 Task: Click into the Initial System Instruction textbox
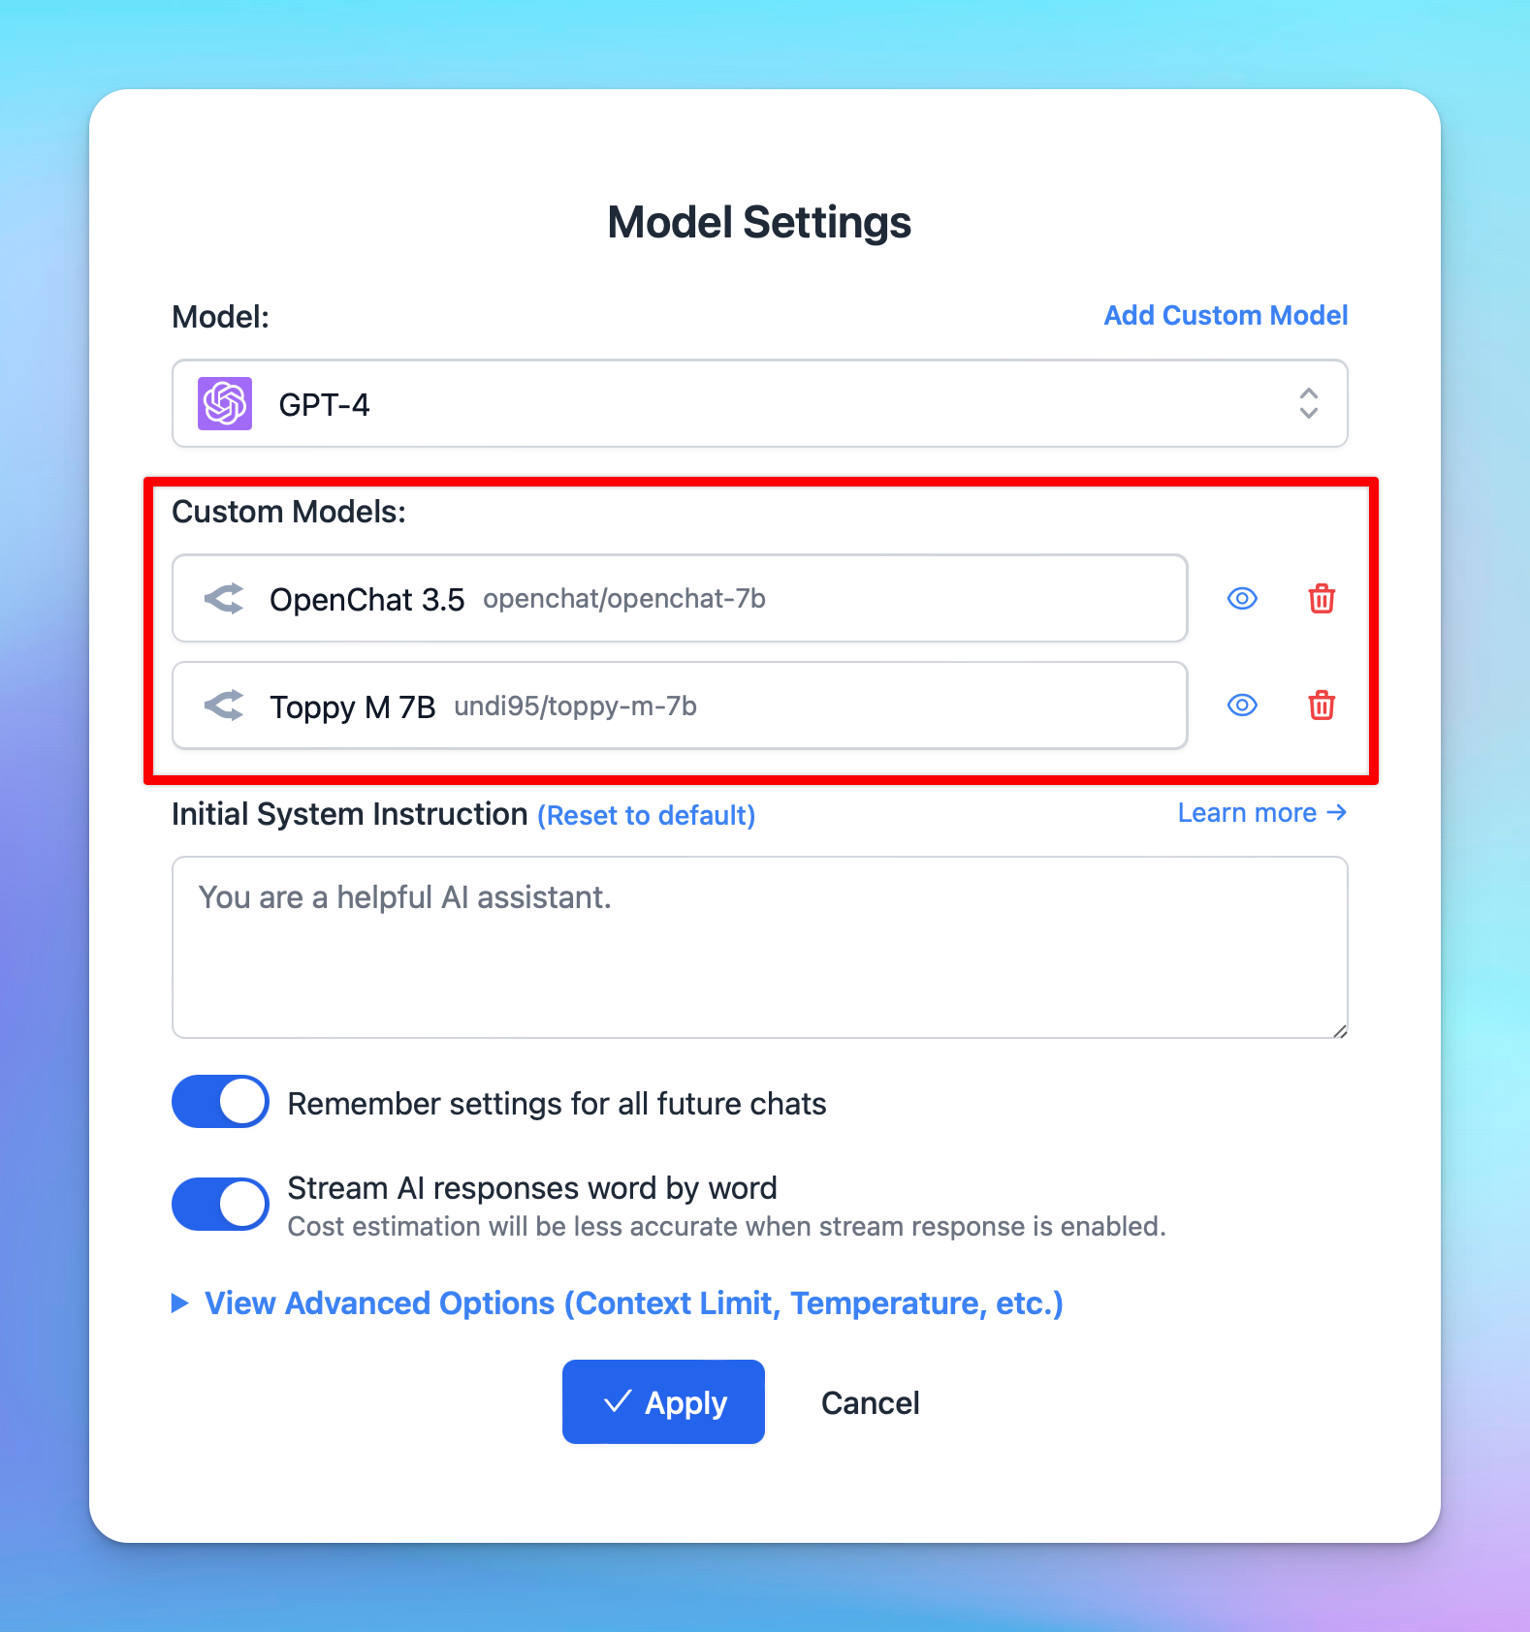click(x=760, y=947)
